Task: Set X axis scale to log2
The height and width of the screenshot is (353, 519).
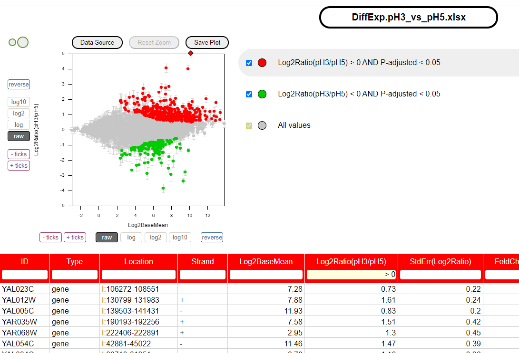Action: click(x=156, y=238)
